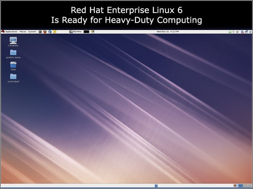Open the scratchpad folder on the desktop

coord(13,78)
